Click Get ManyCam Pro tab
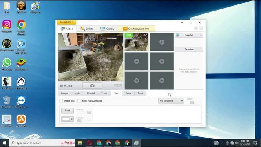Viewport: 261px width, 147px height. pos(136,29)
